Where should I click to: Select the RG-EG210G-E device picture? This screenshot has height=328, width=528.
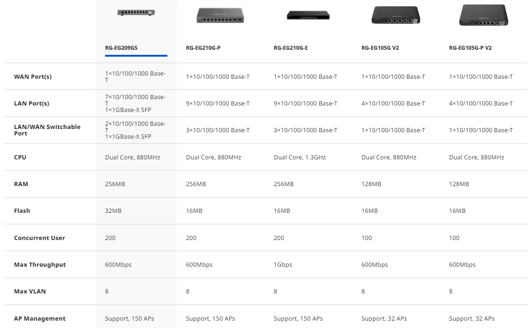point(308,15)
